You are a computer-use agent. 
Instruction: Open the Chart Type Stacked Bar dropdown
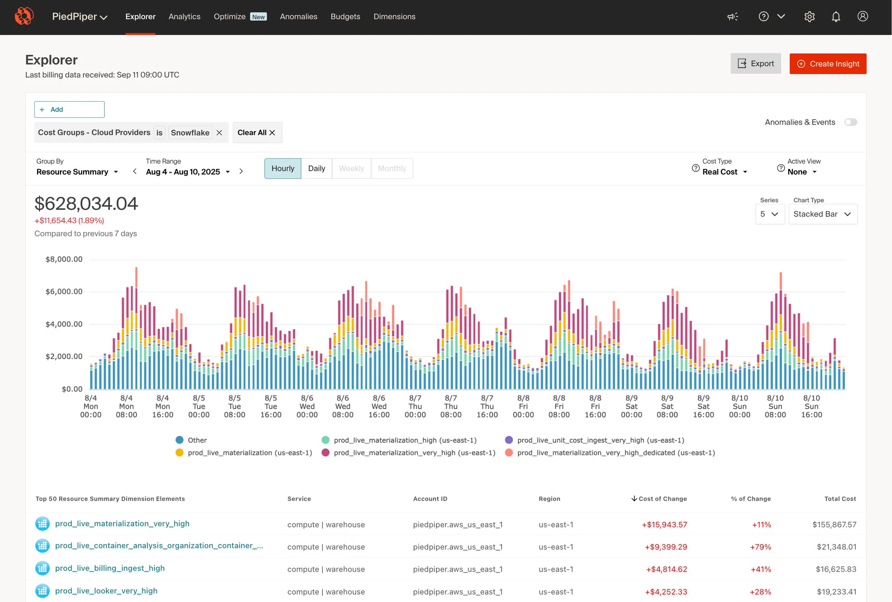(823, 214)
